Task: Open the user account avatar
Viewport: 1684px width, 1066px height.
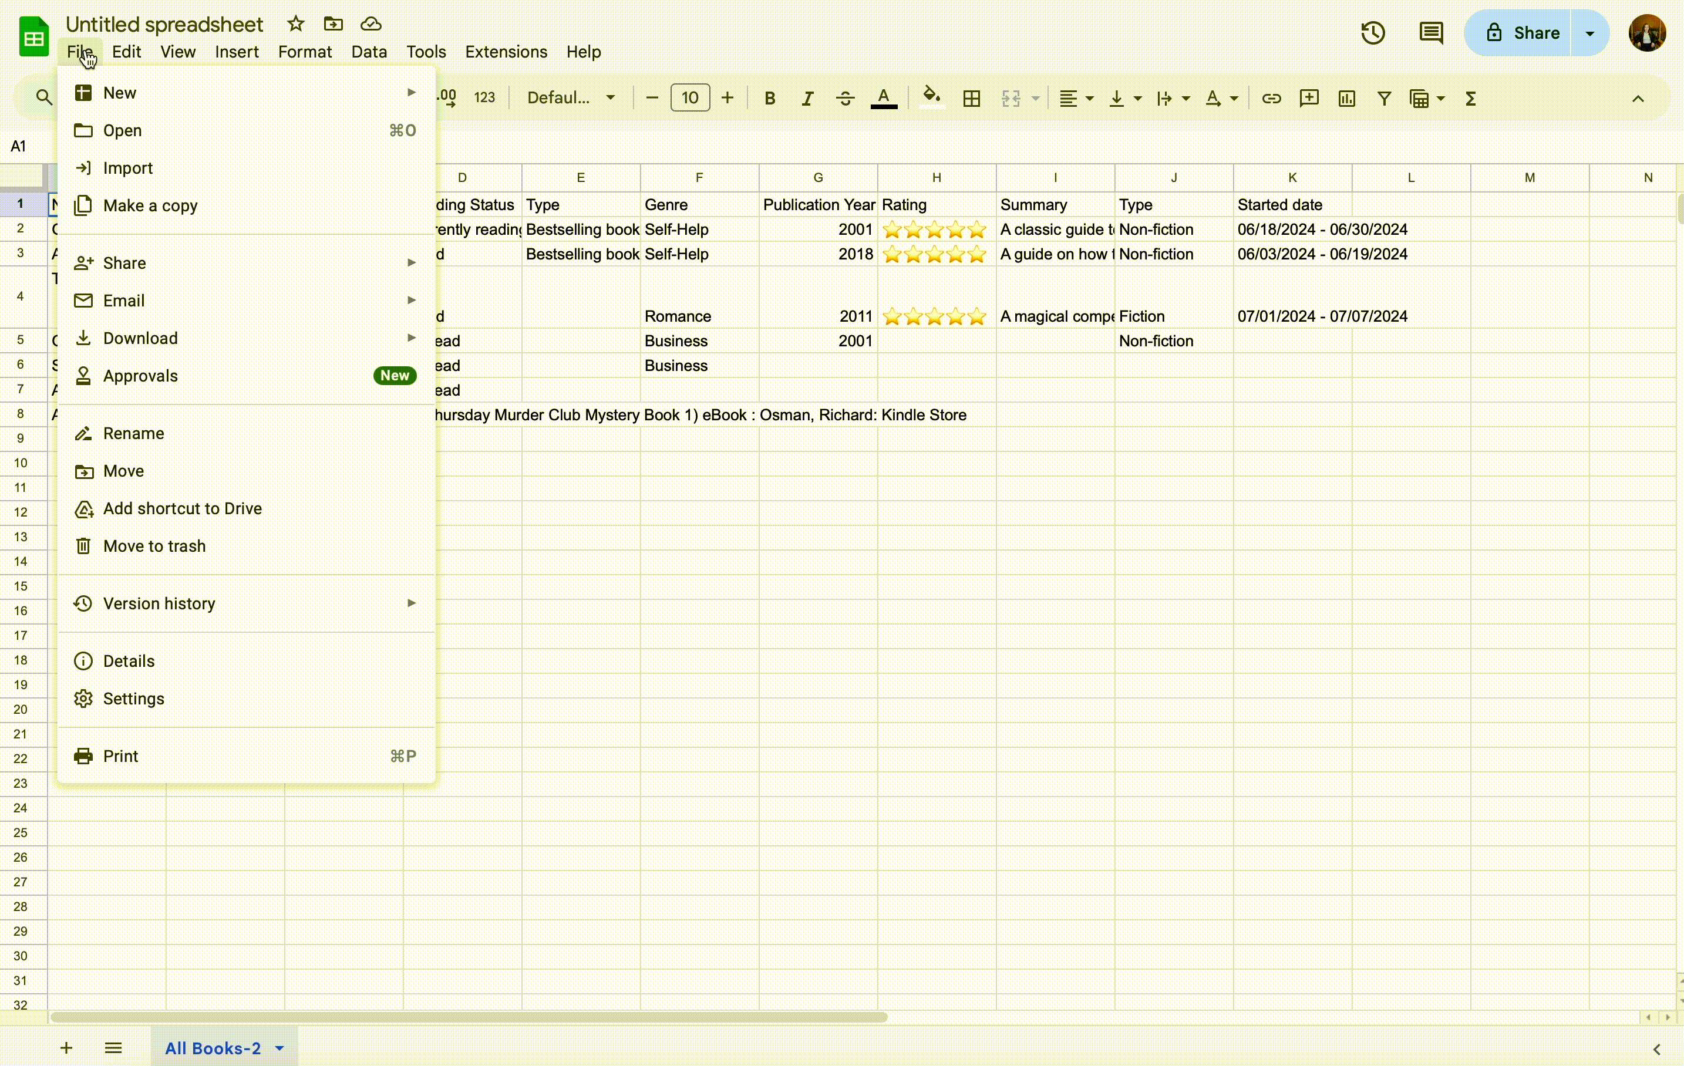Action: pos(1647,33)
